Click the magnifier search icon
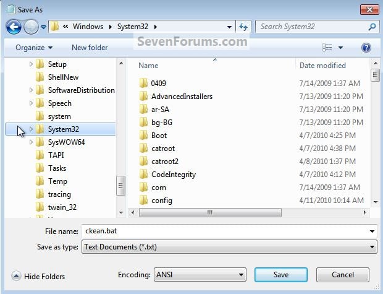 pyautogui.click(x=372, y=27)
